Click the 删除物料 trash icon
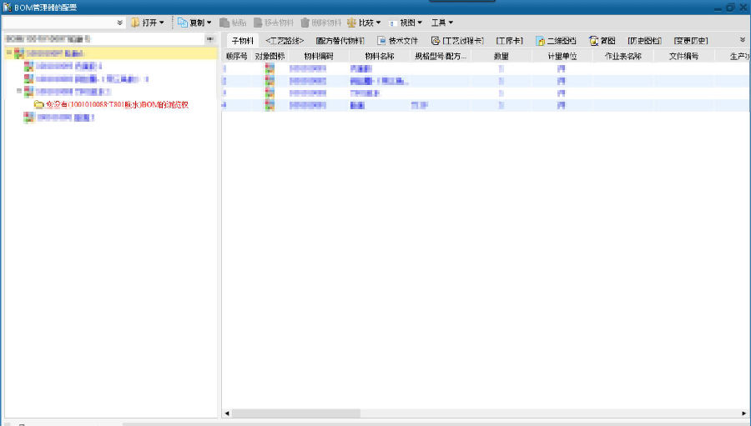This screenshot has width=751, height=426. (x=305, y=23)
